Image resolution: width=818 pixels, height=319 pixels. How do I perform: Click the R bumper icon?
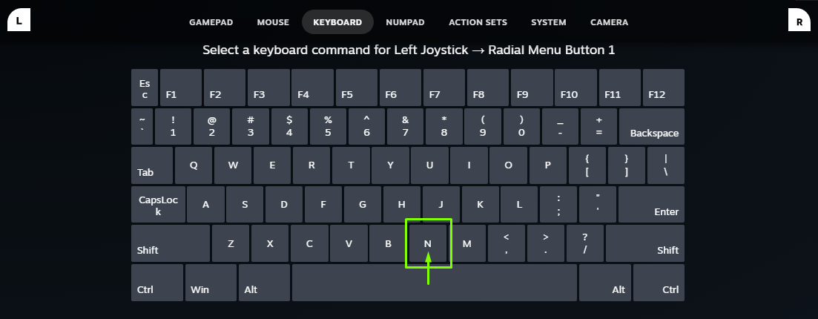pos(799,22)
